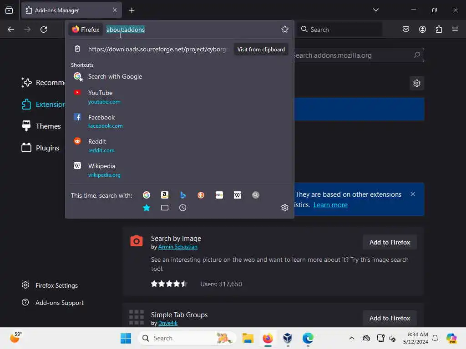Search in History clock icon
Image resolution: width=466 pixels, height=349 pixels.
click(x=183, y=208)
